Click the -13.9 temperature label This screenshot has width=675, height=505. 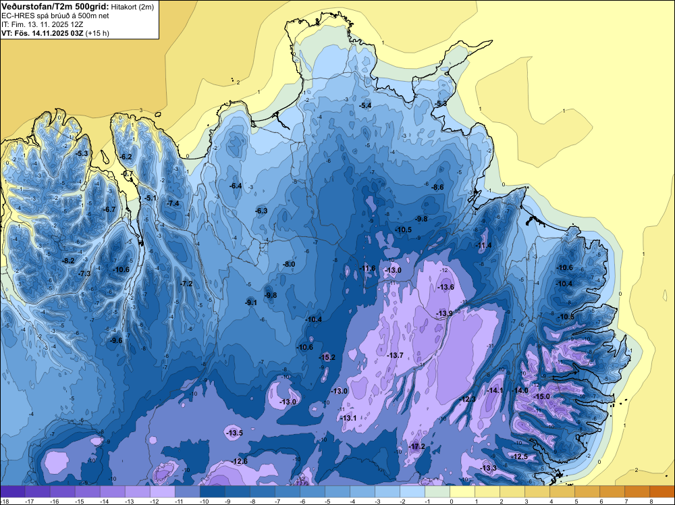tap(444, 313)
